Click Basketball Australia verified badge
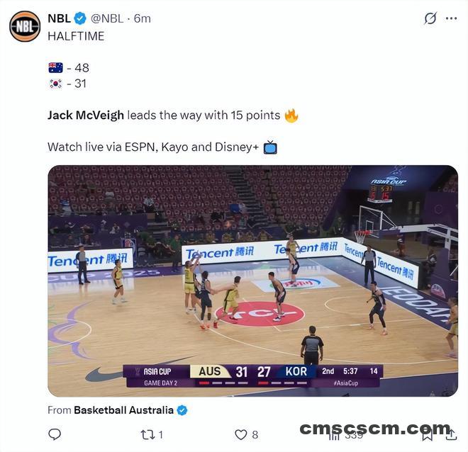This screenshot has height=452, width=468. tap(182, 410)
